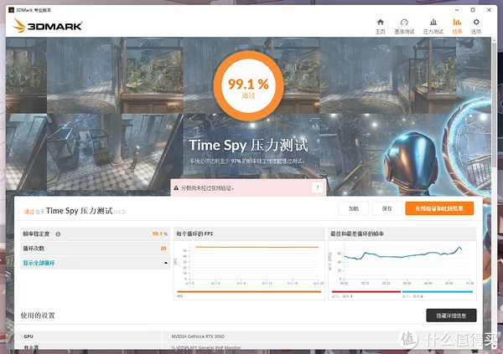
Task: Click the vertical scrollbar of the window
Action: pyautogui.click(x=494, y=105)
